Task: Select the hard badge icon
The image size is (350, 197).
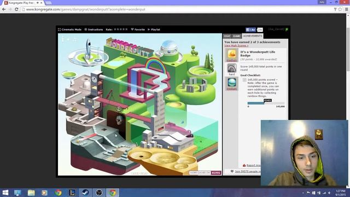Action: click(x=232, y=68)
